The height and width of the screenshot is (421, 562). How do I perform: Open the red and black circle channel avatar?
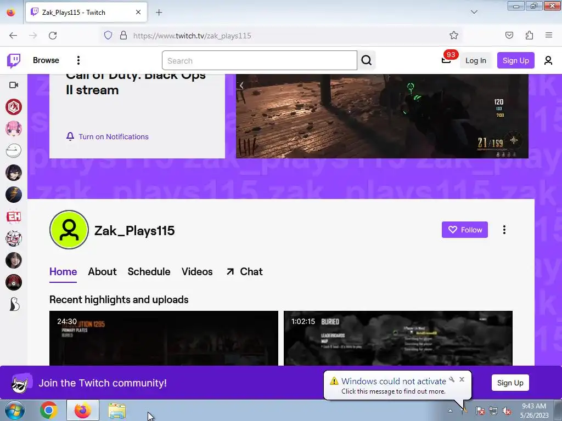(x=14, y=282)
